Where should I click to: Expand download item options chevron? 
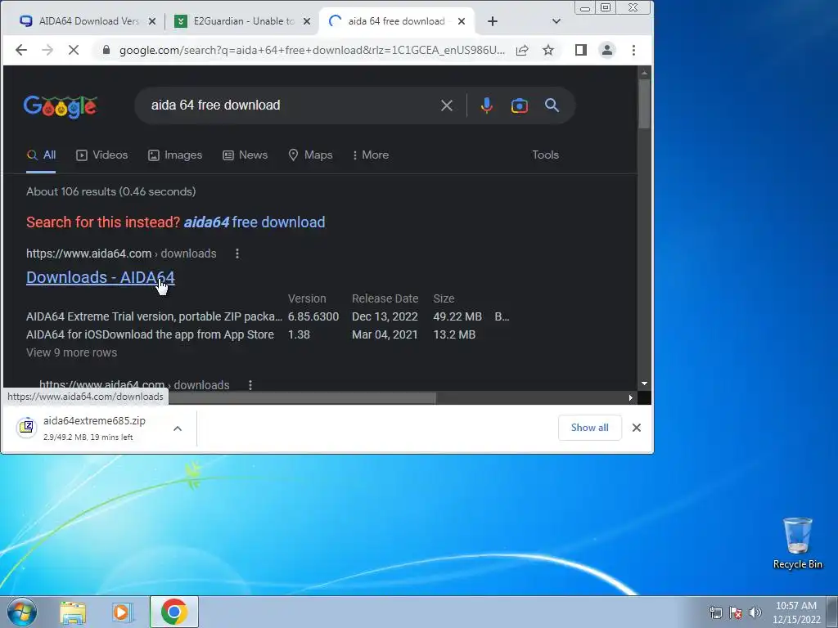178,428
